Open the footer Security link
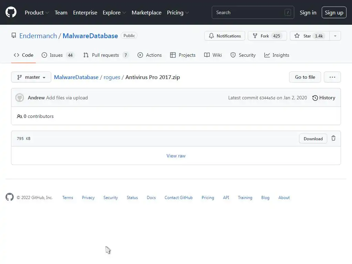 point(110,198)
